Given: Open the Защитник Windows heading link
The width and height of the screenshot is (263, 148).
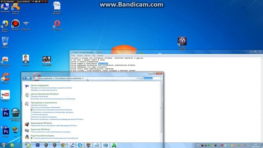Looking at the screenshot, I should (40, 129).
